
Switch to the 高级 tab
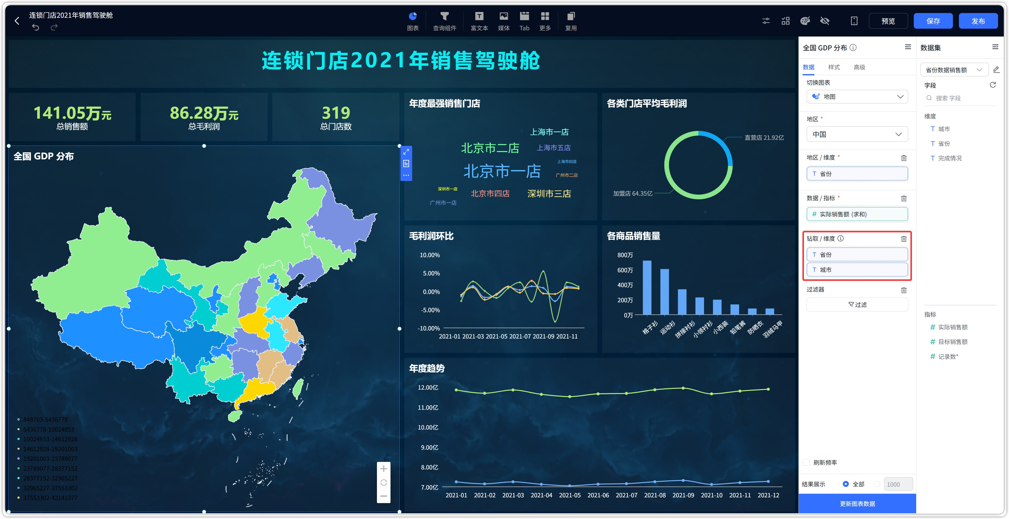(859, 67)
